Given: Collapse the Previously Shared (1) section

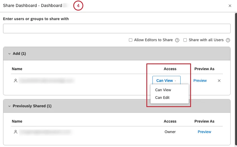Looking at the screenshot, I should (9, 106).
